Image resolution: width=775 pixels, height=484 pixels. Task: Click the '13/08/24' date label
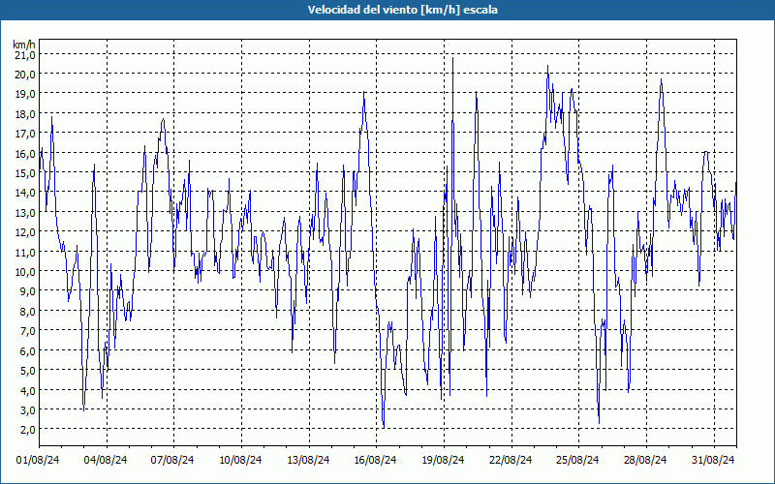(x=308, y=461)
